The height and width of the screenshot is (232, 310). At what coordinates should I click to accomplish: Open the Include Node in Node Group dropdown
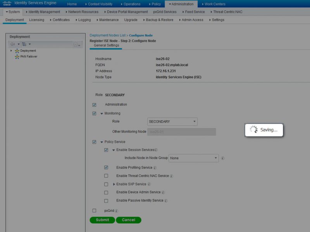click(193, 158)
